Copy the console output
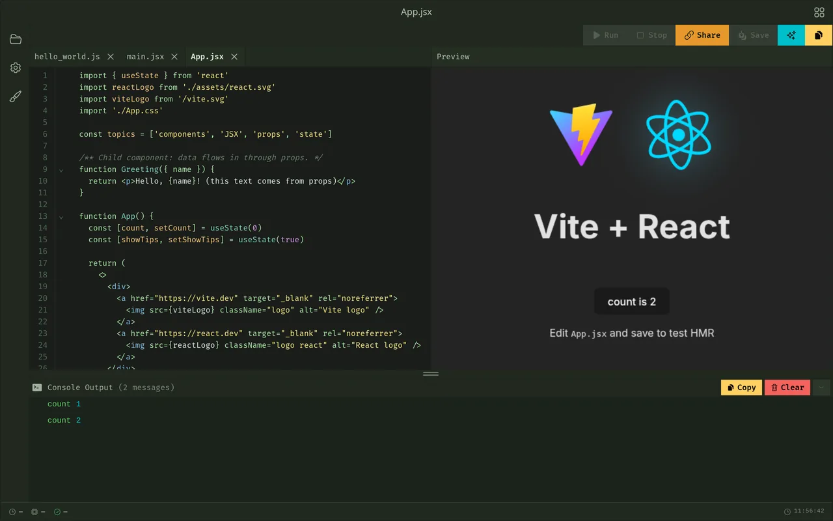The image size is (833, 521). point(741,387)
